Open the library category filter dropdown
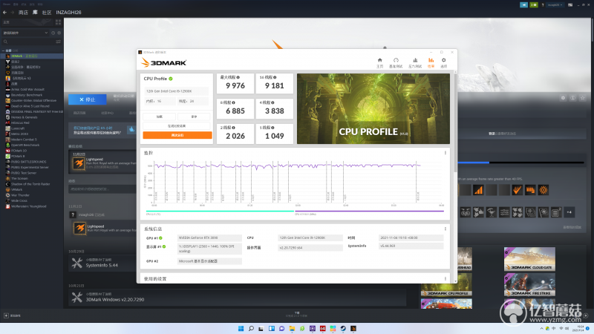The height and width of the screenshot is (334, 594). point(25,33)
